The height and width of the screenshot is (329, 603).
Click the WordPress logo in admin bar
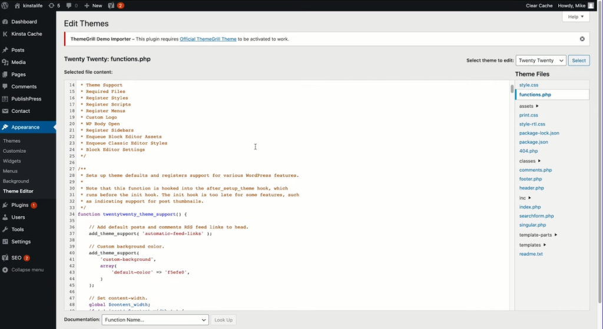click(x=6, y=5)
